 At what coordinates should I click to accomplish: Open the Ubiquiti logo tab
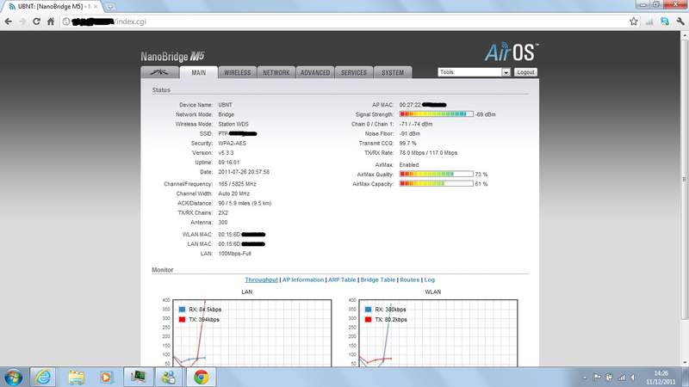pos(160,72)
